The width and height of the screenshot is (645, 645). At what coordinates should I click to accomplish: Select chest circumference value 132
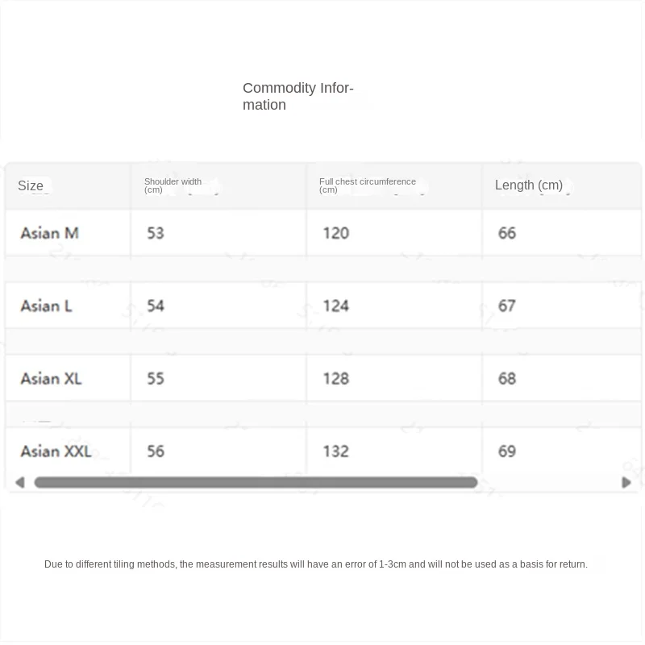[x=335, y=451]
